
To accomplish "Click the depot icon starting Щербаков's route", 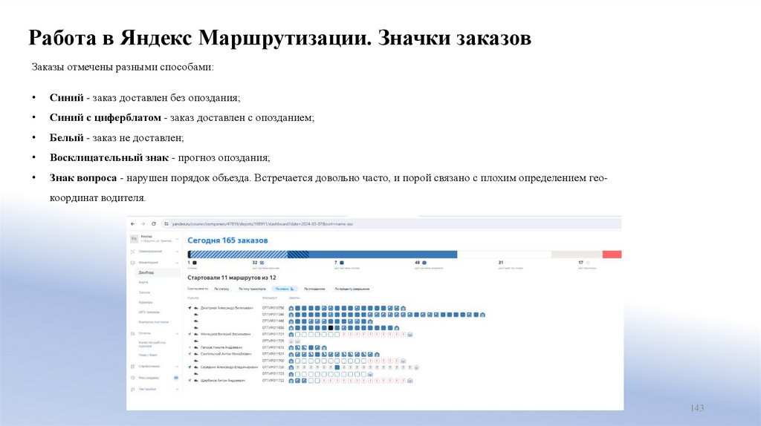I will tap(291, 381).
